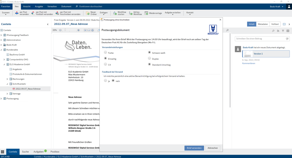Select 'ja' for Feedback bei Versand
The width and height of the screenshot is (292, 158).
tap(105, 81)
